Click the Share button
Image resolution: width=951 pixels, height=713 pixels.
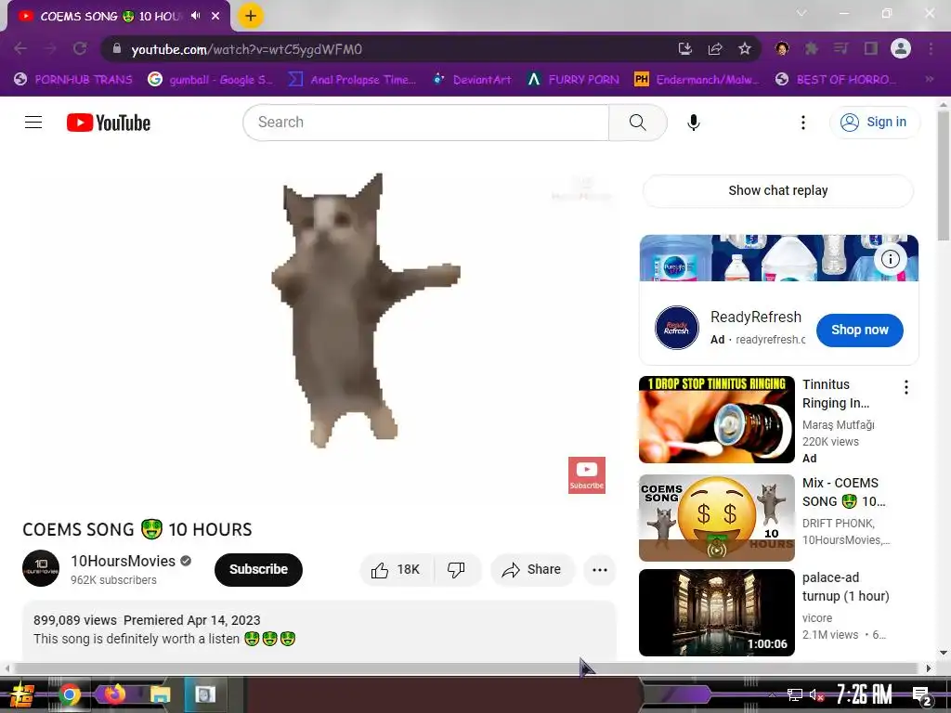point(532,569)
